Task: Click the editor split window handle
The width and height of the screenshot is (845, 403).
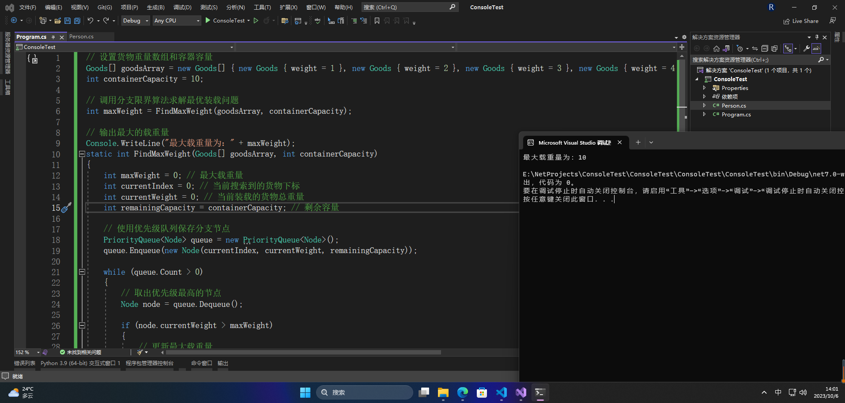Action: pos(682,47)
